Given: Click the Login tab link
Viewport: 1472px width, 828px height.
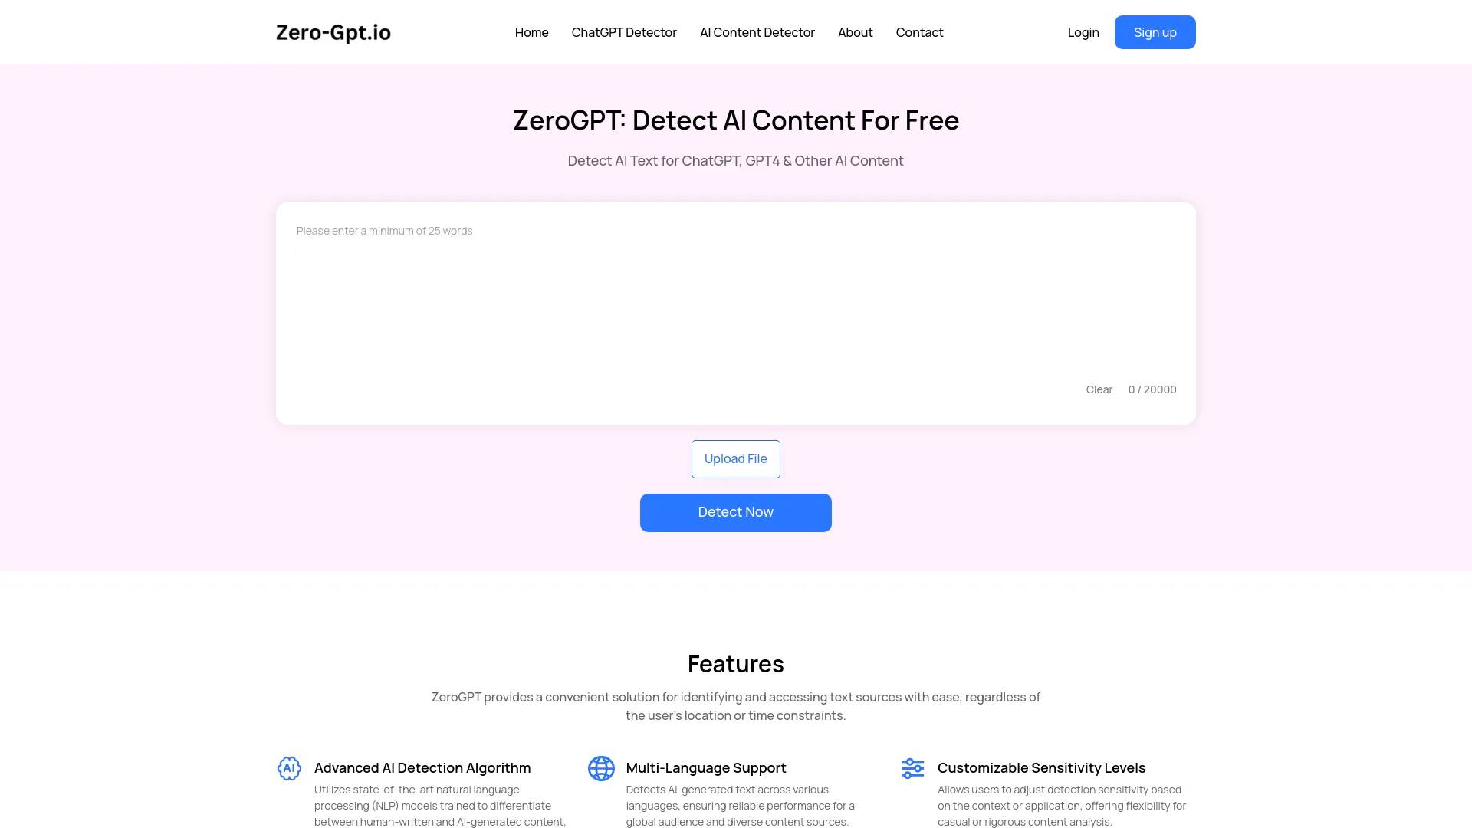Looking at the screenshot, I should pyautogui.click(x=1084, y=31).
